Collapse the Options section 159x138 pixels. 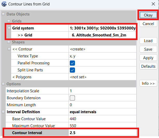tap(3, 84)
